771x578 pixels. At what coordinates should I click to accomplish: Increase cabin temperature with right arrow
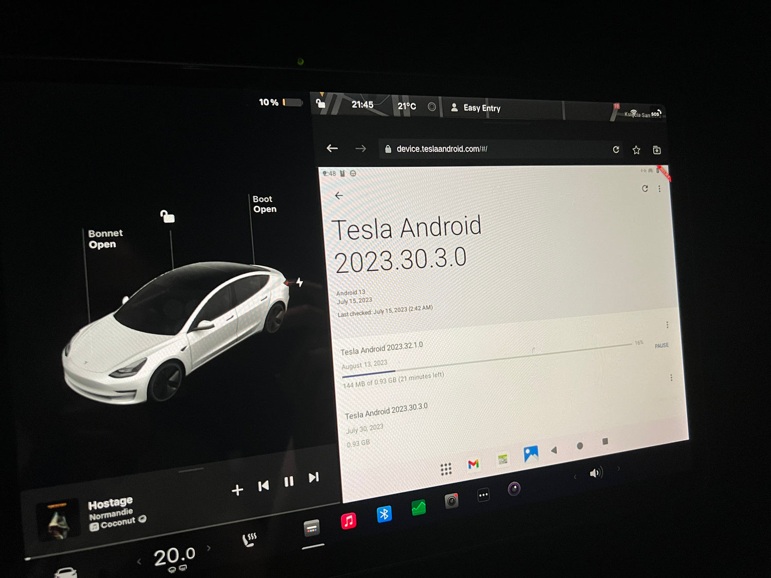[x=209, y=548]
